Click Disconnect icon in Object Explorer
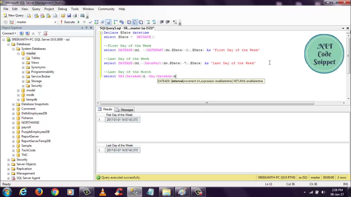Viewport: 351px width, 197px height. (27, 33)
